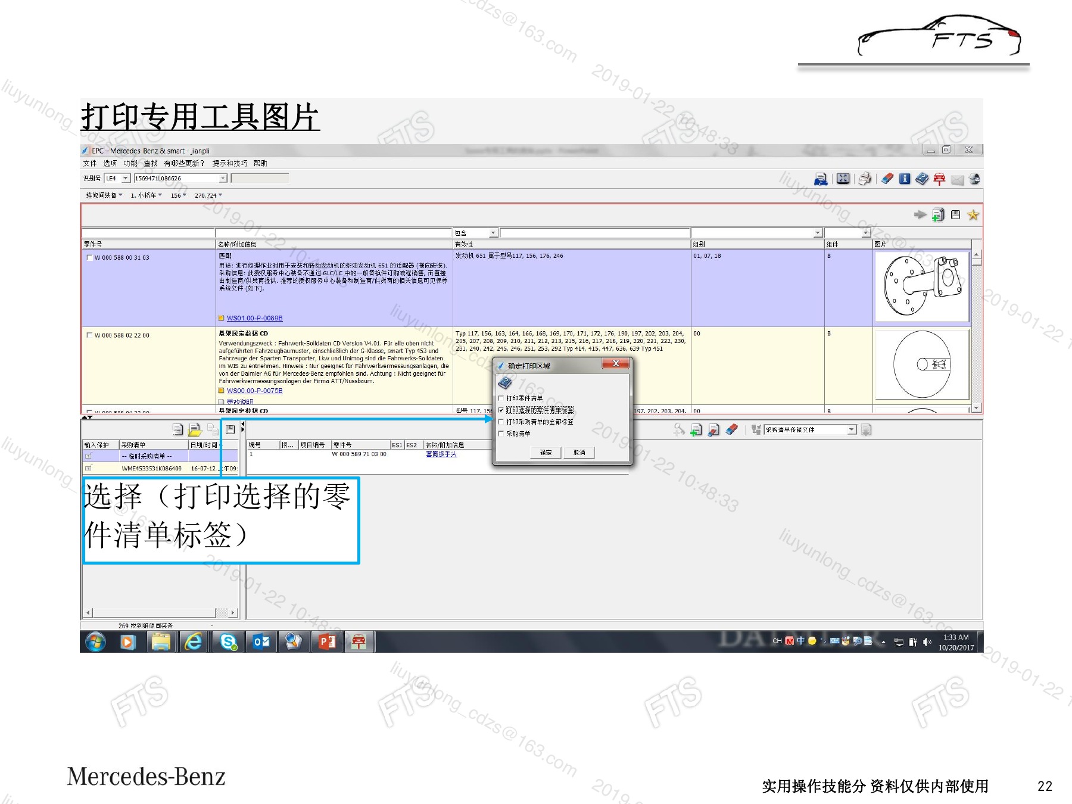Screen dimensions: 1072x804
Task: Open Internet Explorer from the taskbar
Action: coord(194,641)
